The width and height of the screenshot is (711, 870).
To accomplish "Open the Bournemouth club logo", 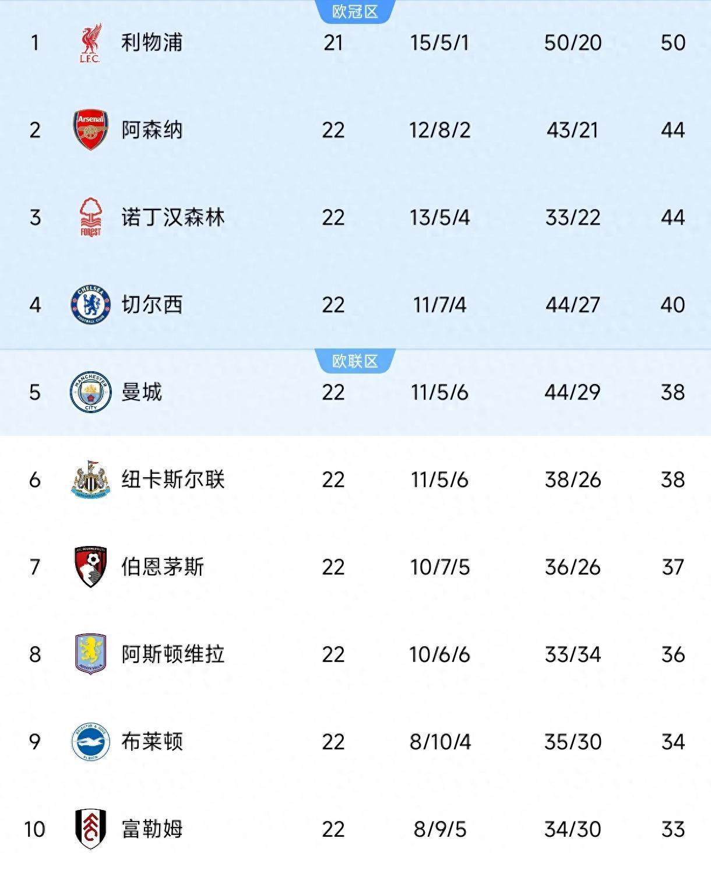I will point(90,566).
